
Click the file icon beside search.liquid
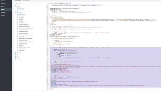17,51
